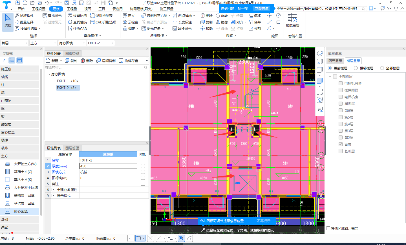The image size is (406, 245).
Task: Check the 屋面层 floor checkbox
Action: tap(341, 104)
